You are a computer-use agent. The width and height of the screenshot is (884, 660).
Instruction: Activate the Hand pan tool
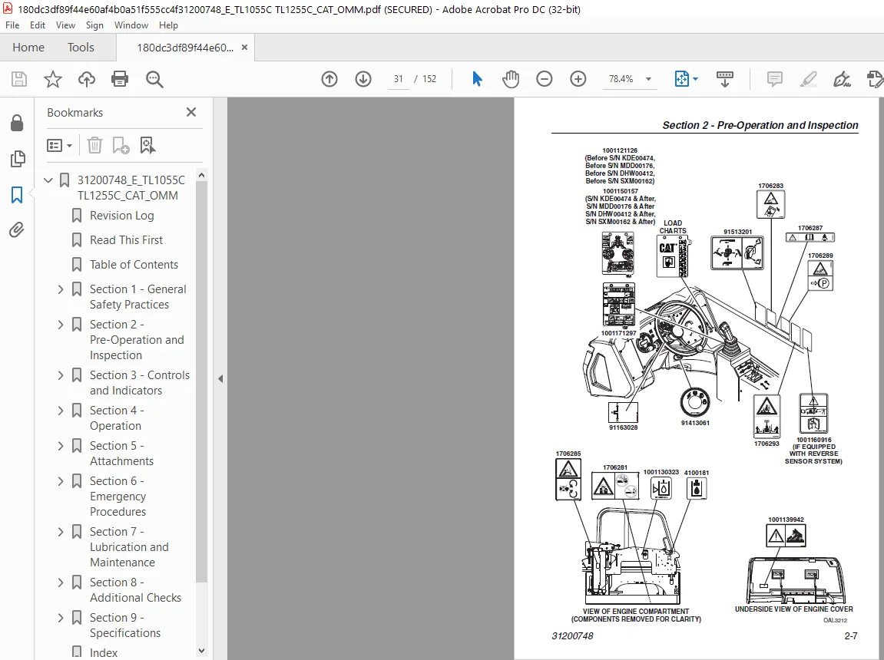point(511,79)
